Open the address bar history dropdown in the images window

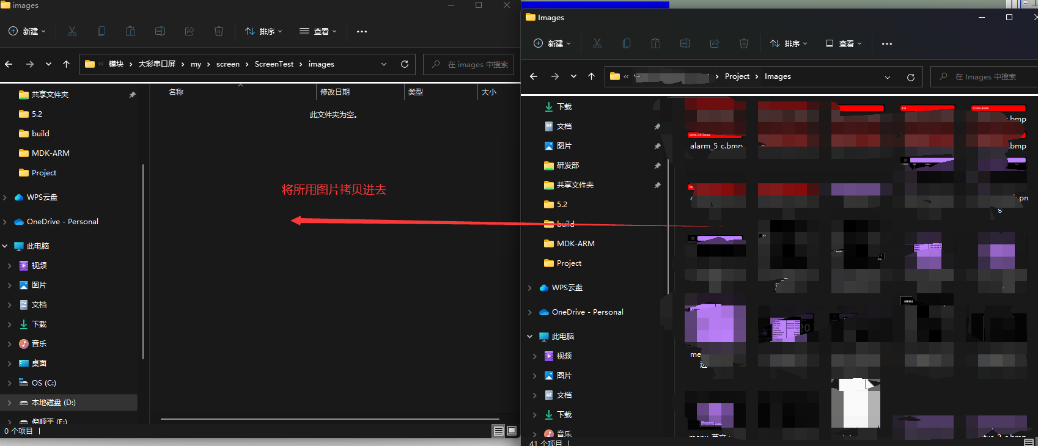pyautogui.click(x=384, y=64)
